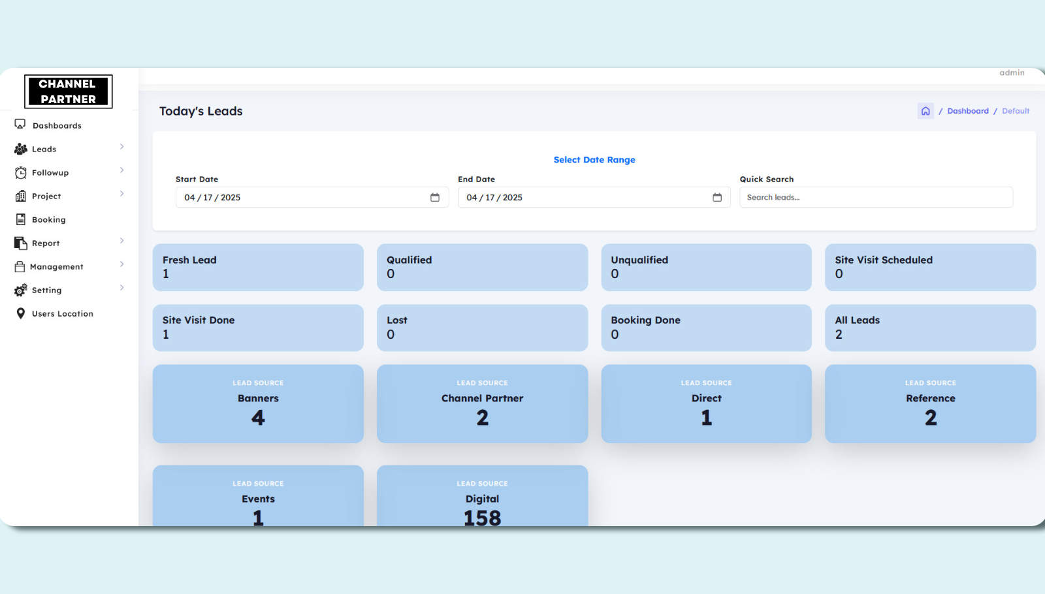Expand the Management submenu chevron
The width and height of the screenshot is (1045, 594).
click(x=122, y=264)
